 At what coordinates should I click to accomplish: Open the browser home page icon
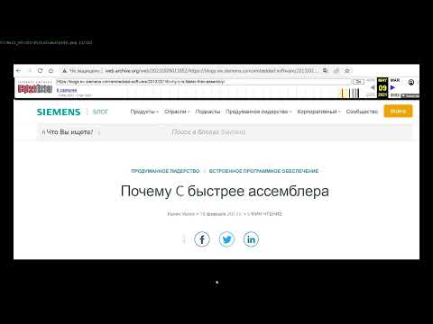[51, 70]
